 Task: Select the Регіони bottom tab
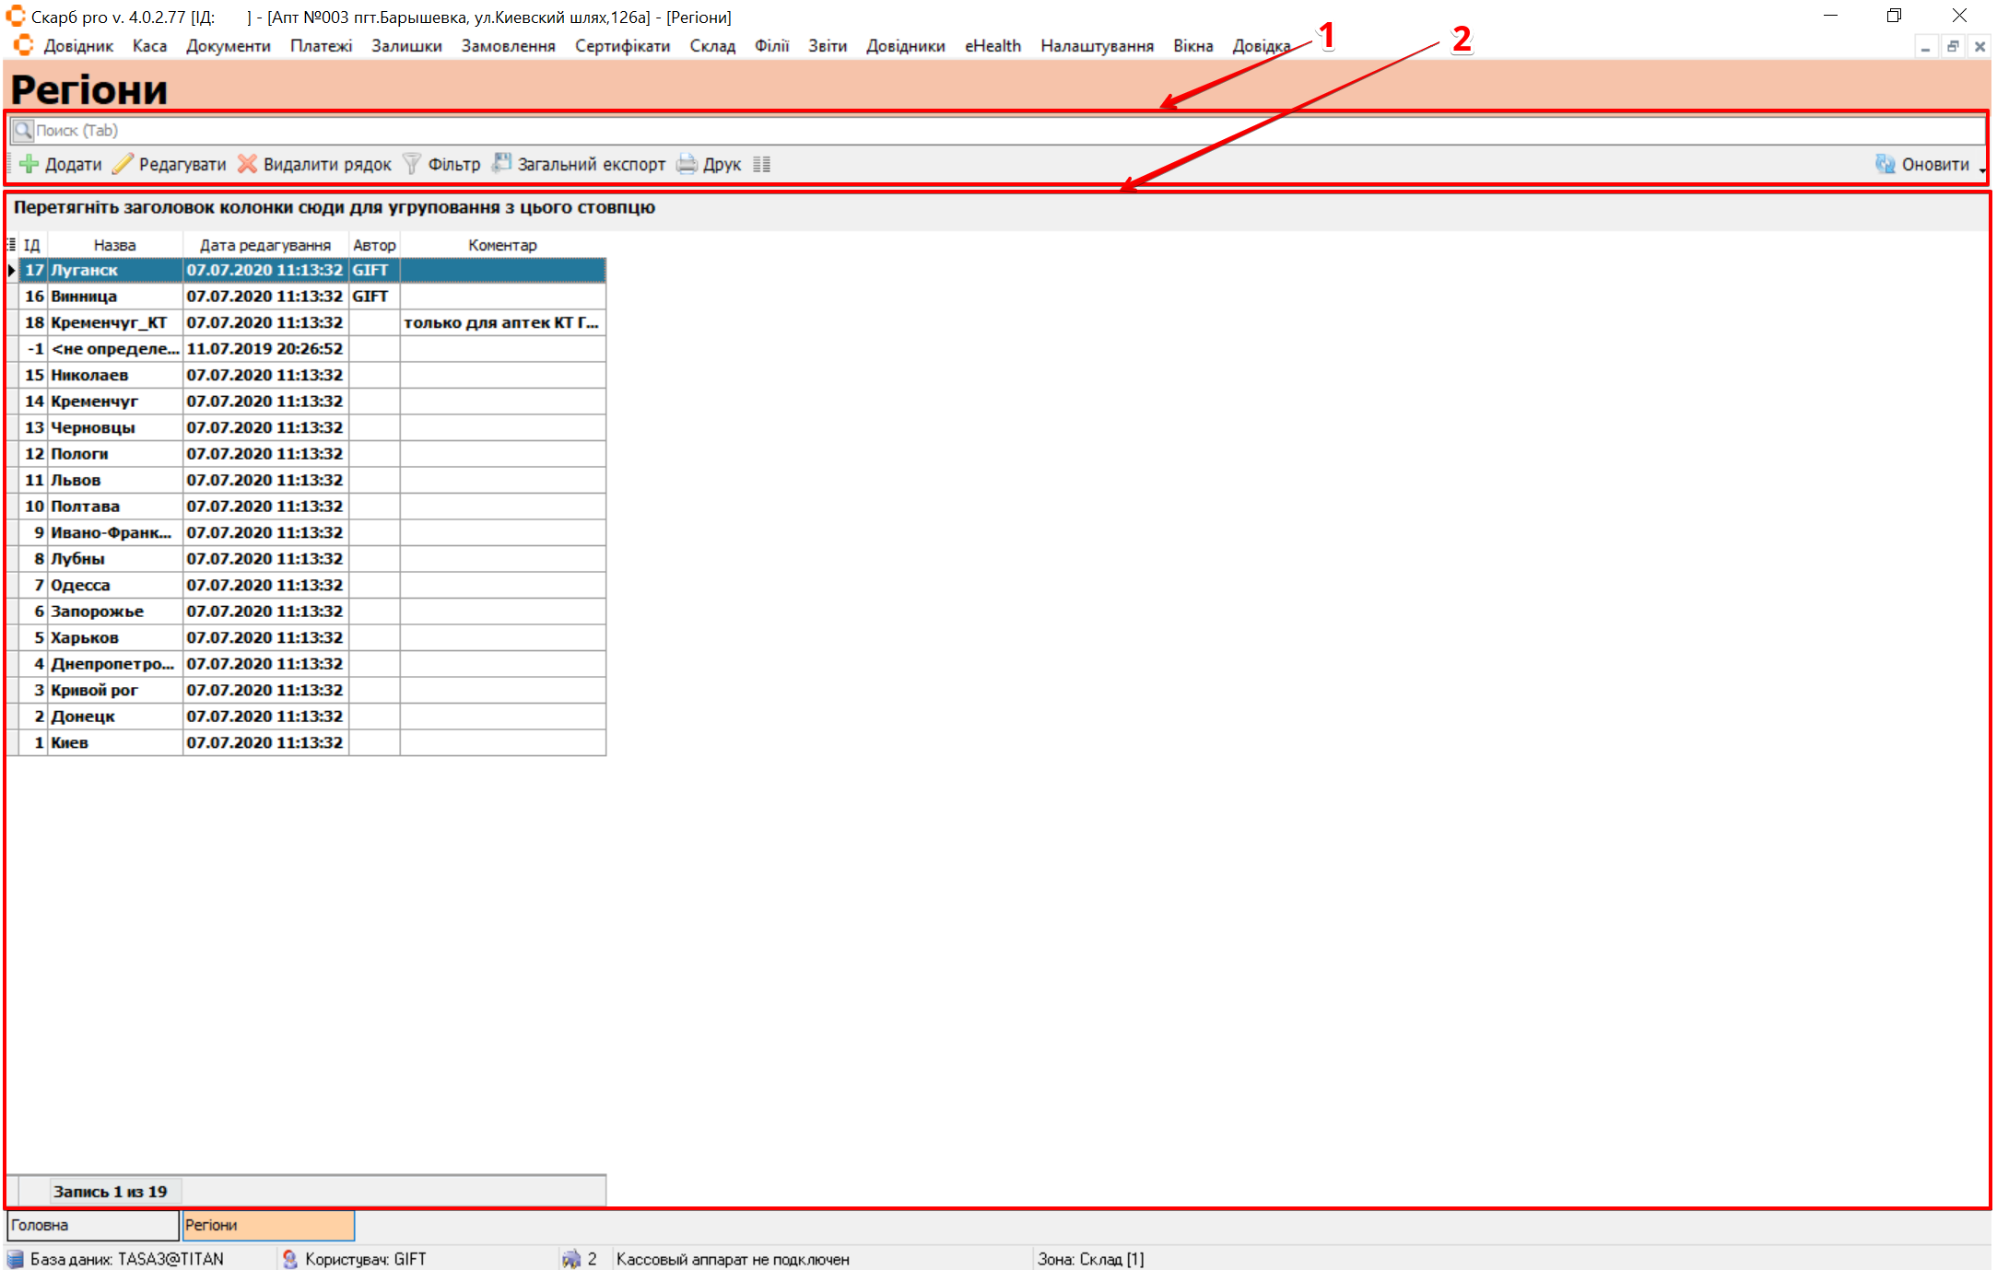[x=267, y=1225]
